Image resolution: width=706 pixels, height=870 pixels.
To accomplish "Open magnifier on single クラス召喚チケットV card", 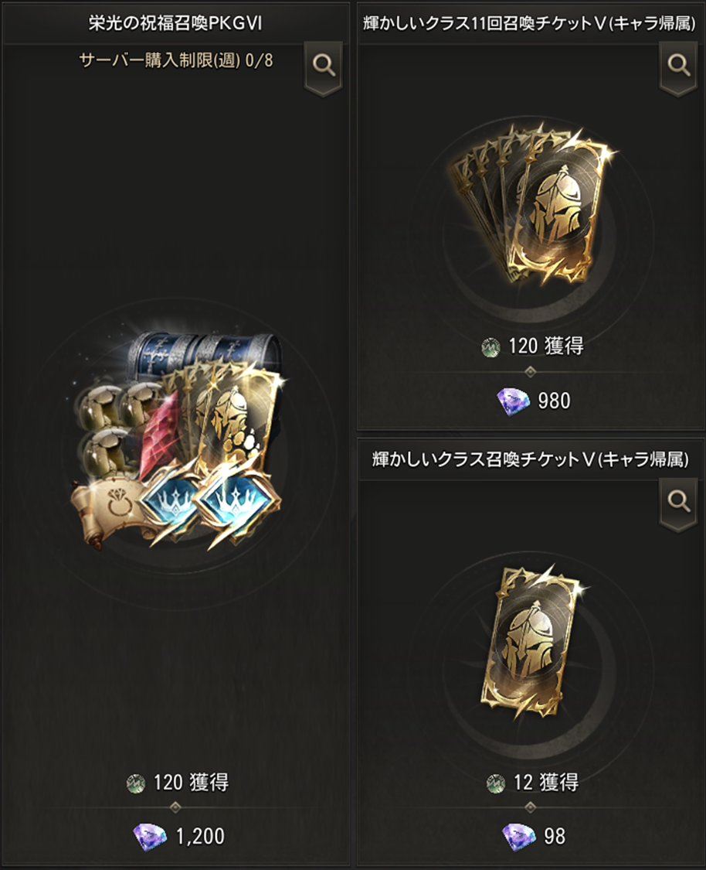I will tap(678, 503).
